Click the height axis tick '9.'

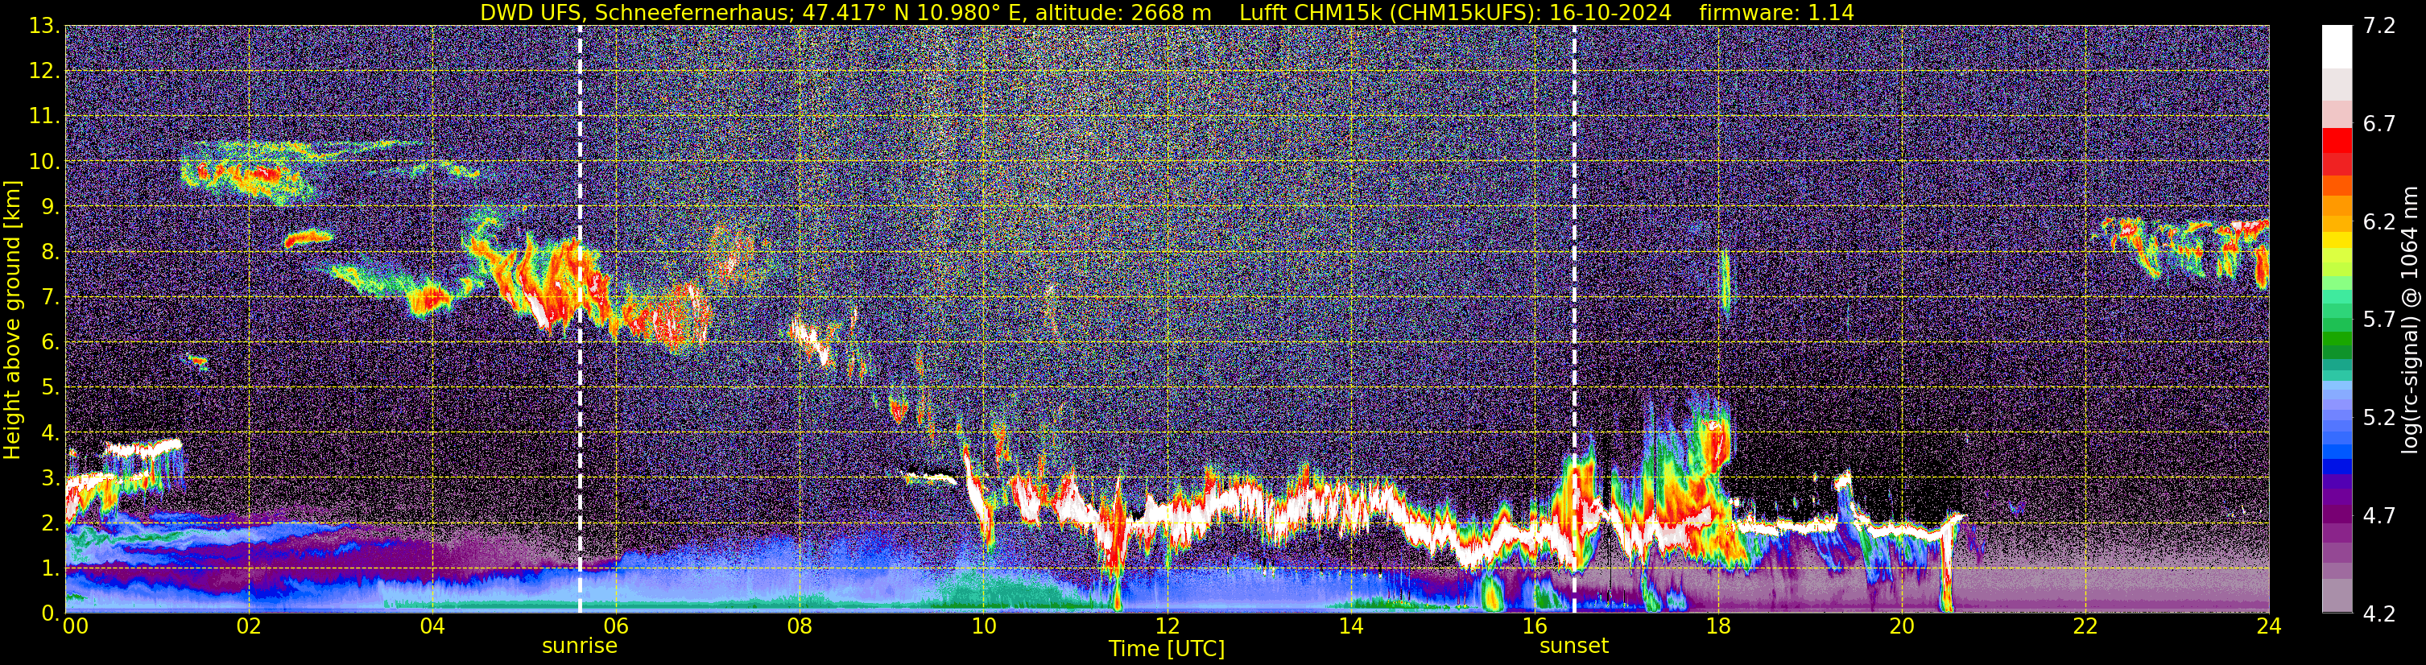point(50,206)
